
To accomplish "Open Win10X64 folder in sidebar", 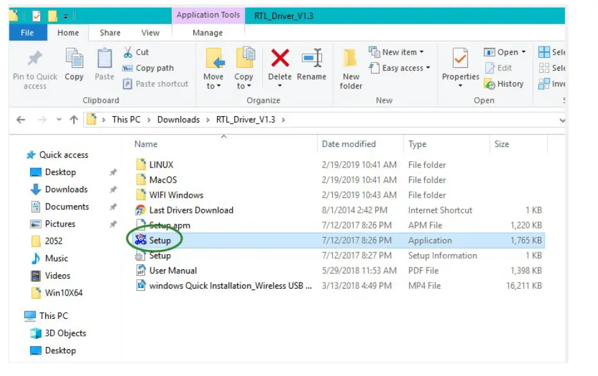I will 63,293.
